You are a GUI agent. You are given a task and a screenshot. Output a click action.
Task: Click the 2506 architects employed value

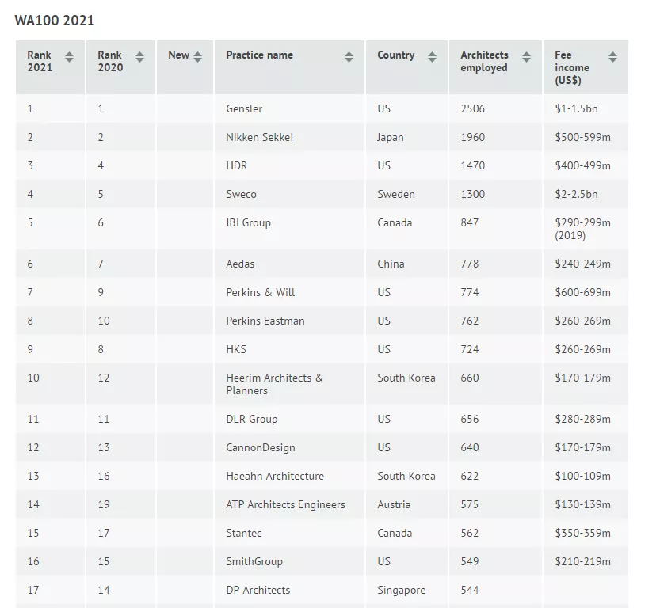click(473, 108)
